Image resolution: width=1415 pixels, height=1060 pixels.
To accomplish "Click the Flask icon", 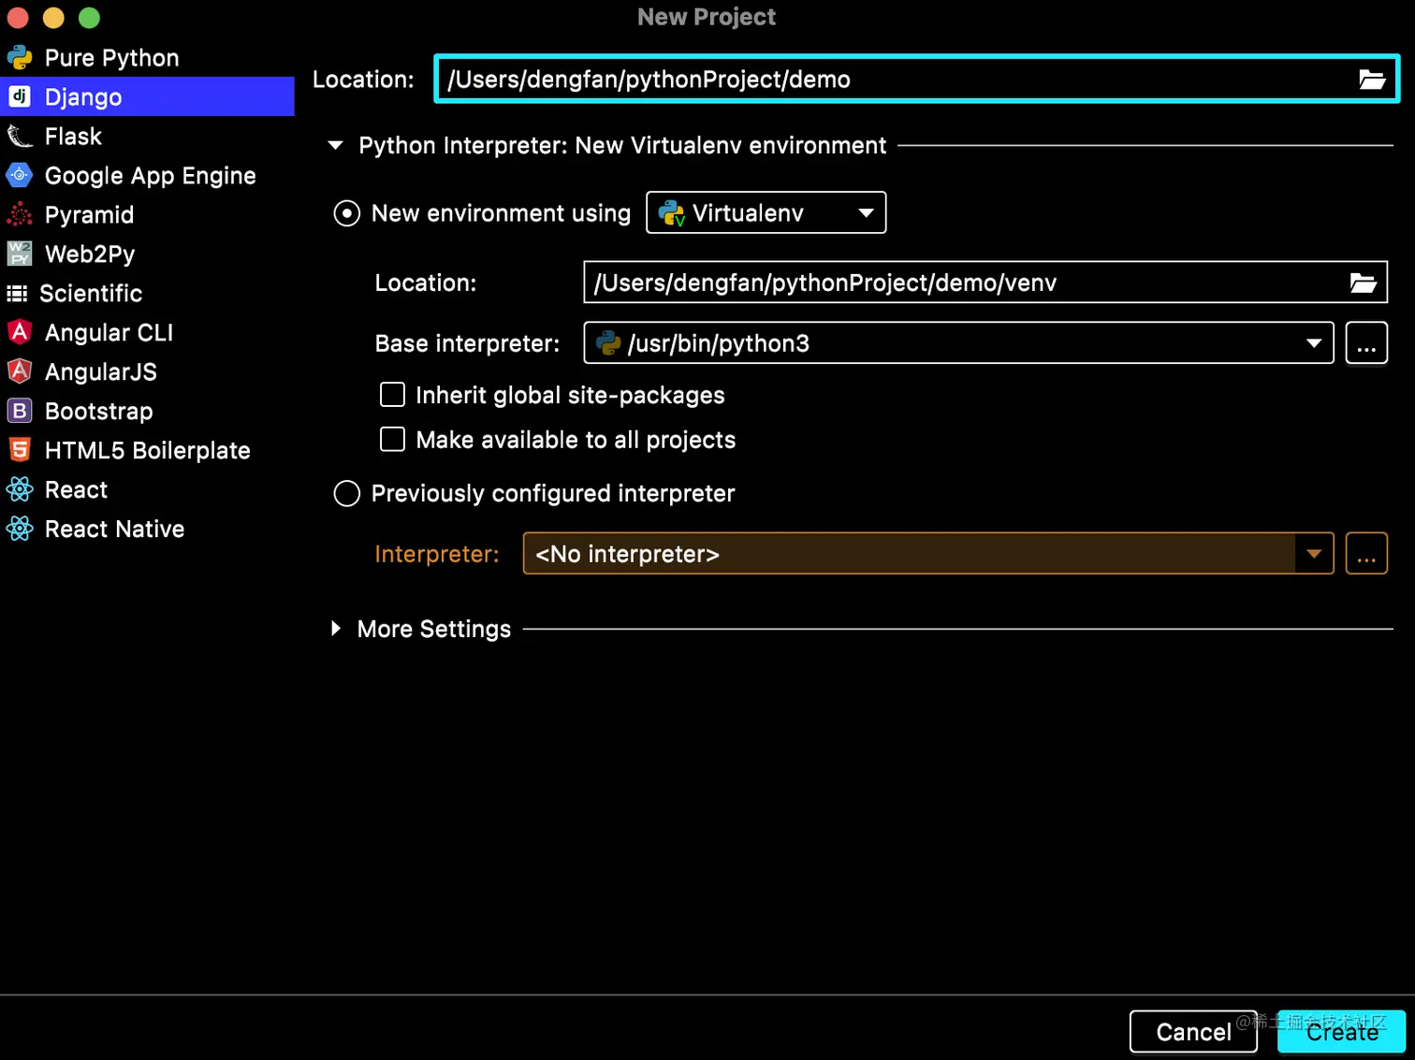I will pyautogui.click(x=20, y=137).
